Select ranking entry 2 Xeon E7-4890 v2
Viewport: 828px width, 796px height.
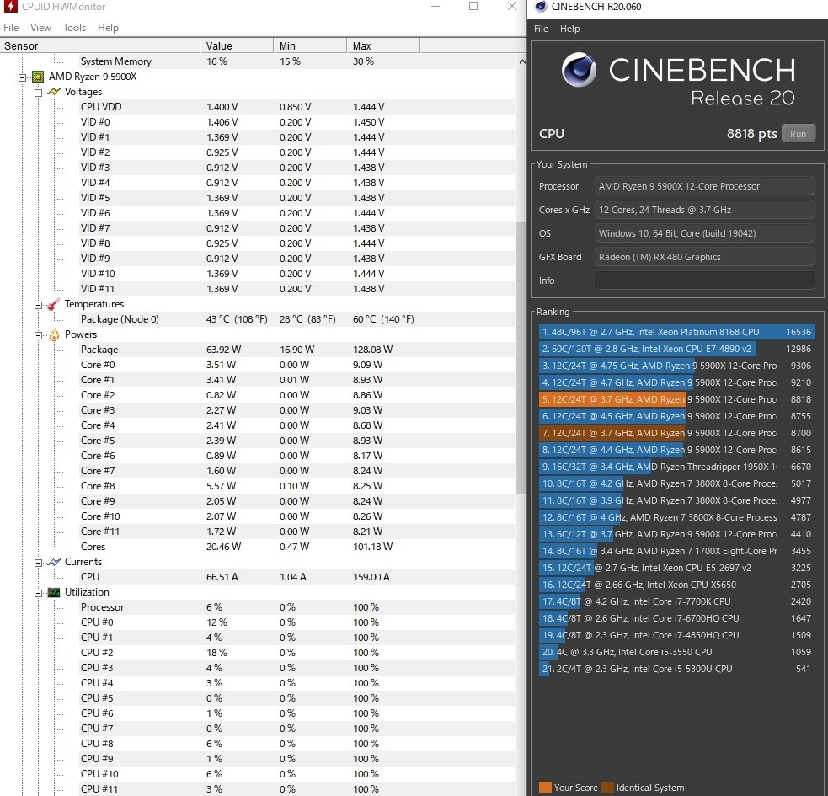676,349
